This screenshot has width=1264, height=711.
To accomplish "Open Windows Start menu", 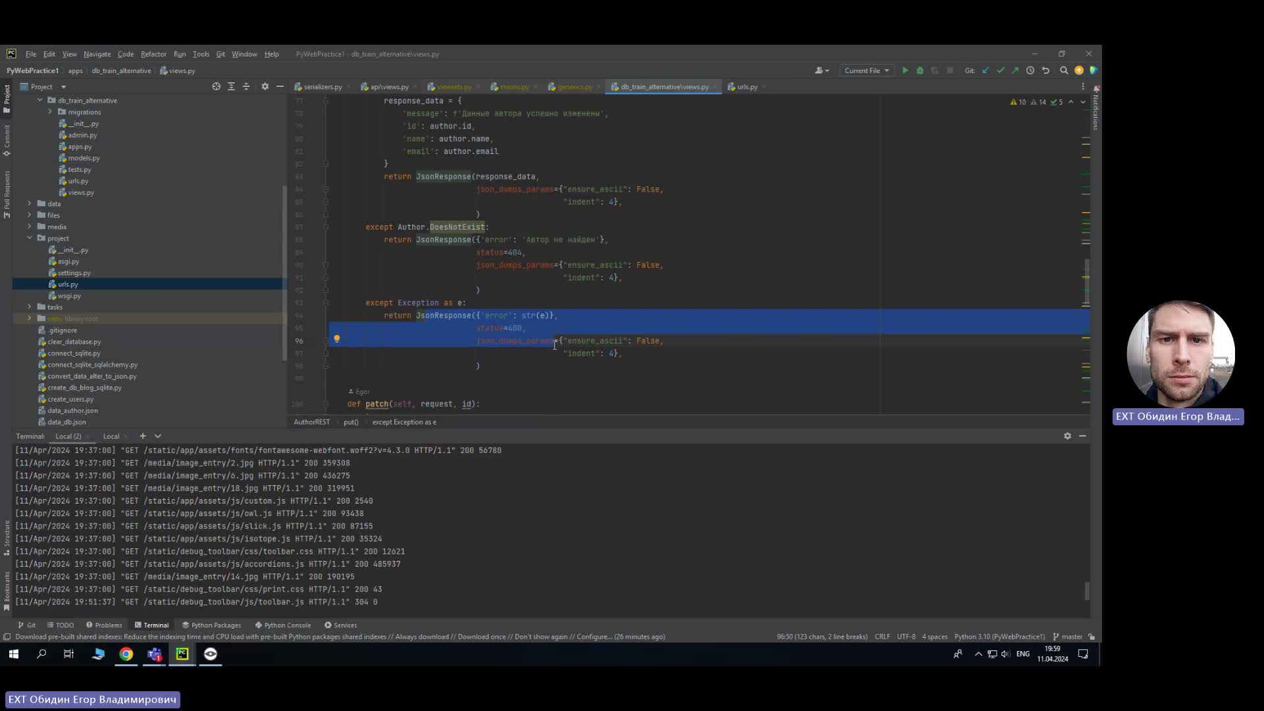I will click(14, 654).
